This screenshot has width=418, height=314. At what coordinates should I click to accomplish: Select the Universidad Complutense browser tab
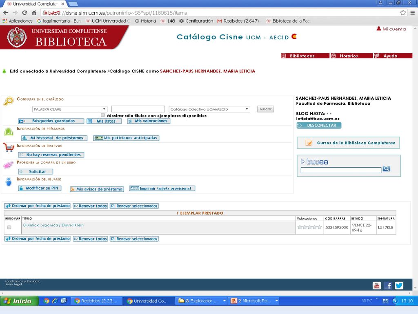tap(36, 4)
